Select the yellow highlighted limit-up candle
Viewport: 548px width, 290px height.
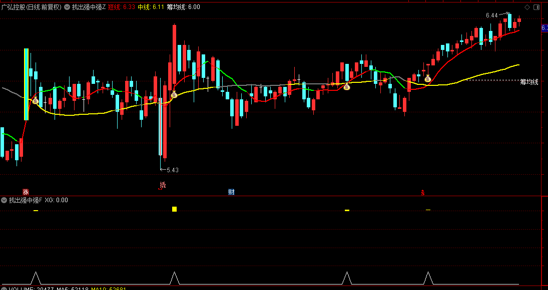pos(26,84)
